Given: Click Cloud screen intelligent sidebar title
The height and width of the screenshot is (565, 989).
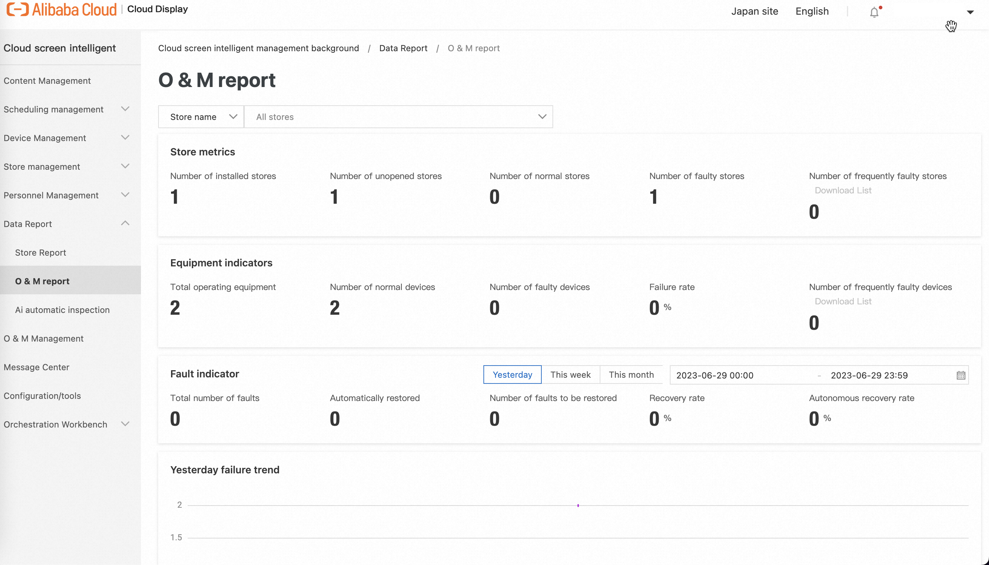Looking at the screenshot, I should pos(60,48).
